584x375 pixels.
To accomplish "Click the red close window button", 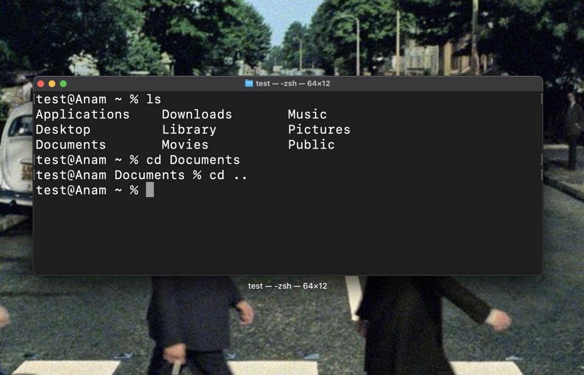I will (x=41, y=84).
